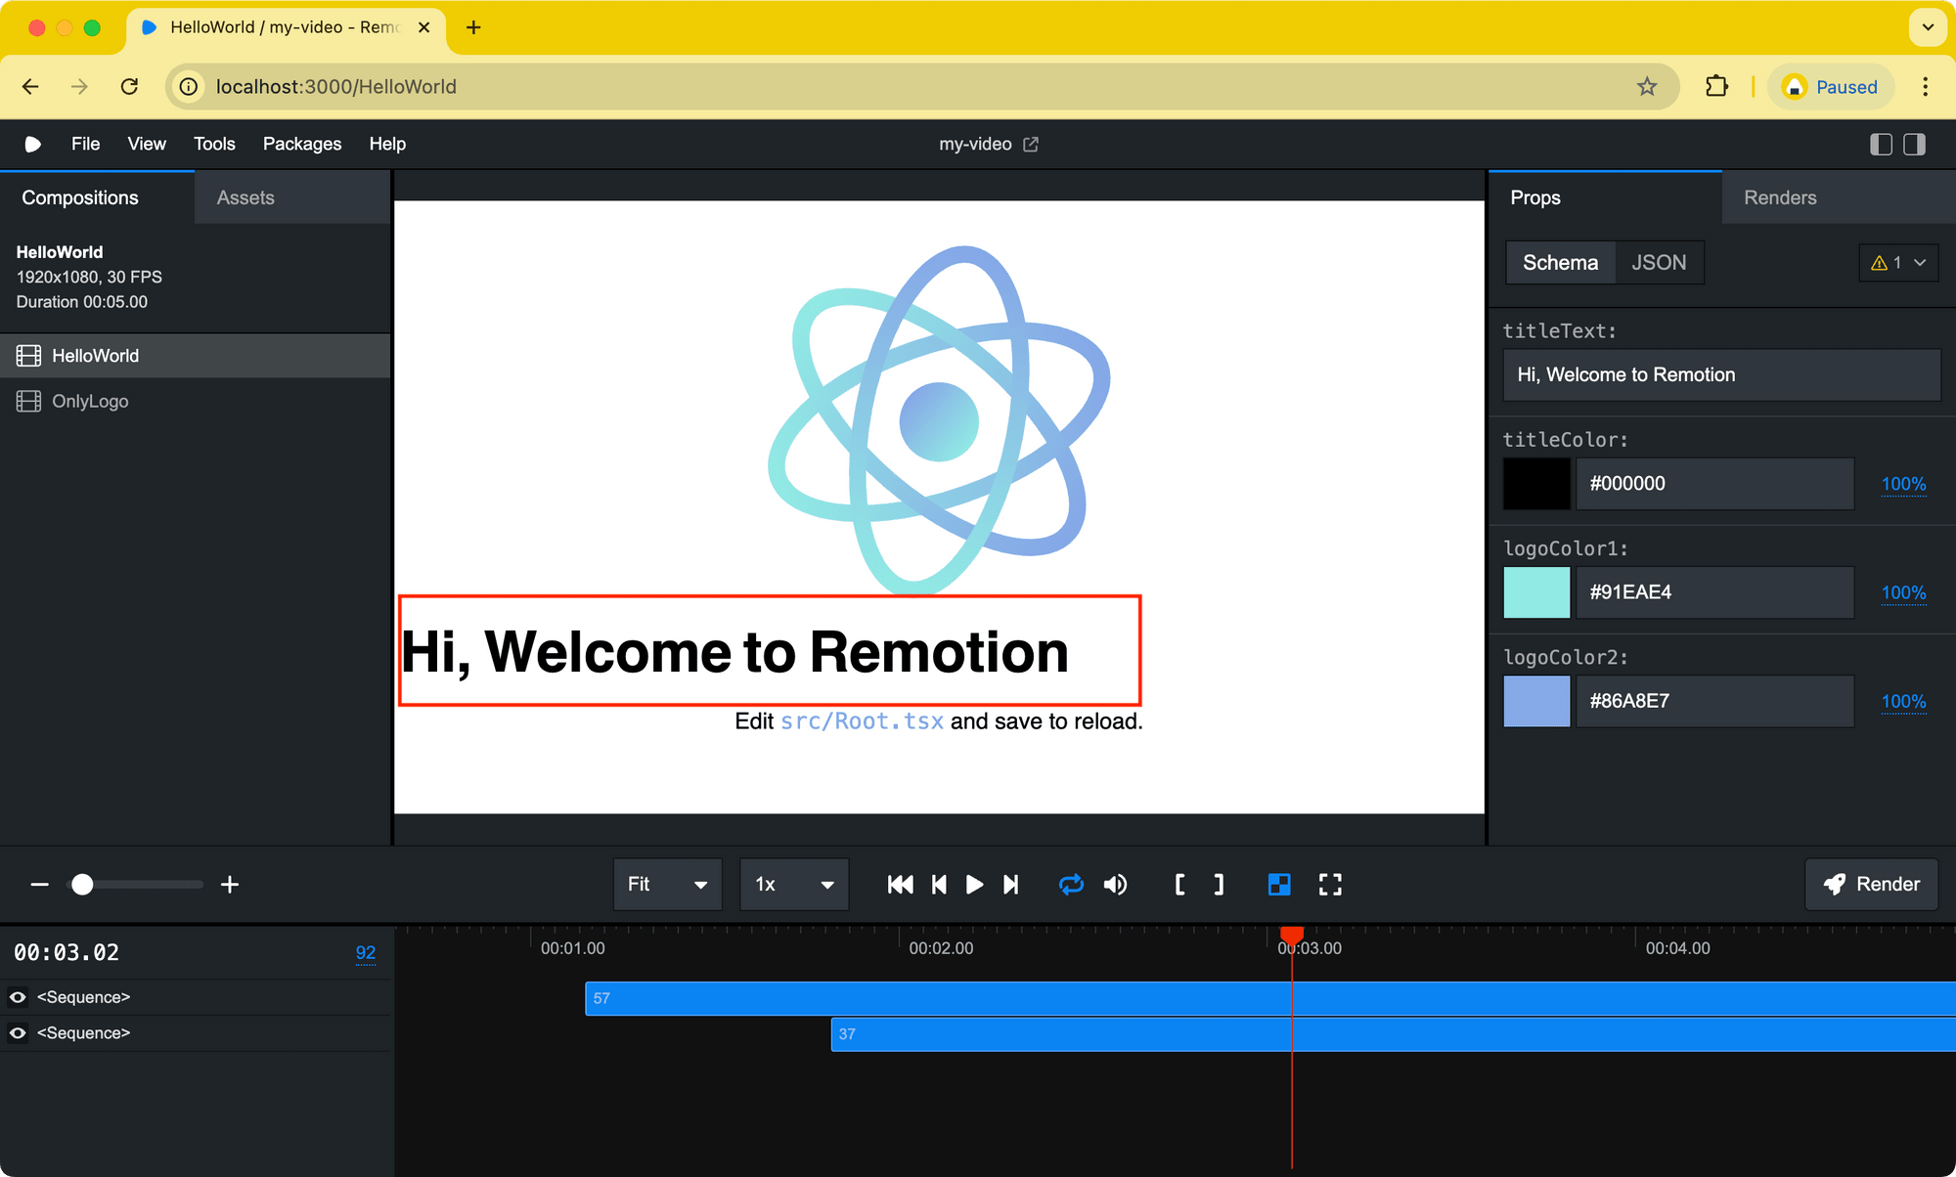Viewport: 1956px width, 1177px height.
Task: Toggle loop playback
Action: tap(1071, 885)
